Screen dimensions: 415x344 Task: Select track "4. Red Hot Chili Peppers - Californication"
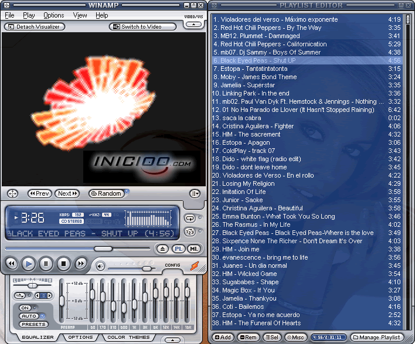coord(307,44)
